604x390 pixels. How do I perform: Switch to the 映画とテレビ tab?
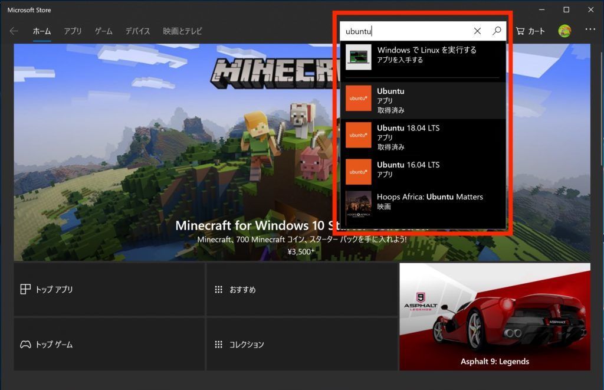tap(182, 31)
